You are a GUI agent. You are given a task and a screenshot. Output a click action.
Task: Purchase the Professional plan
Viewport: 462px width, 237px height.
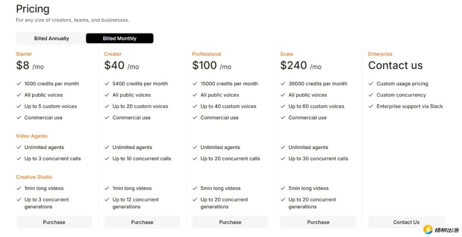point(230,222)
